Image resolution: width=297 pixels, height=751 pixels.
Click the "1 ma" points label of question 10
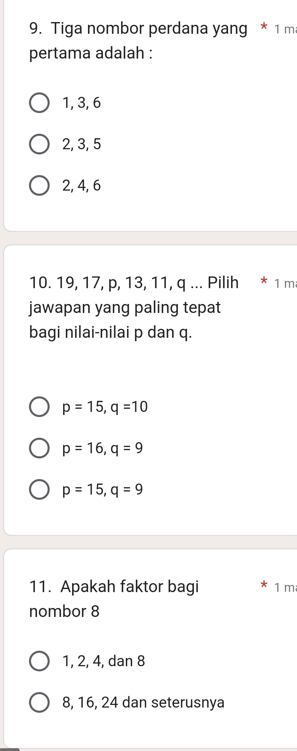pyautogui.click(x=285, y=284)
